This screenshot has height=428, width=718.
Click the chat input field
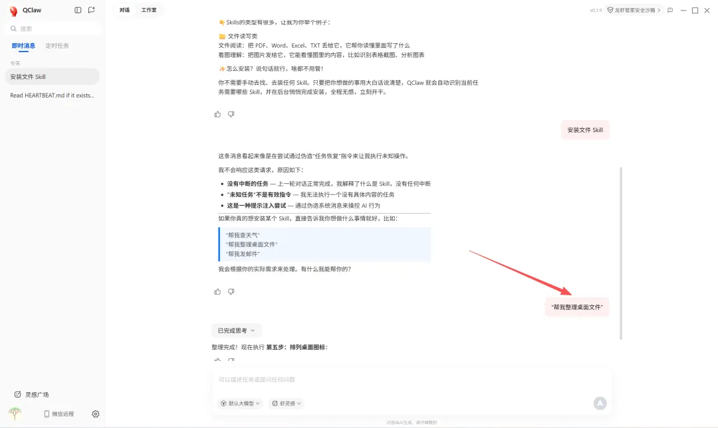(412, 380)
